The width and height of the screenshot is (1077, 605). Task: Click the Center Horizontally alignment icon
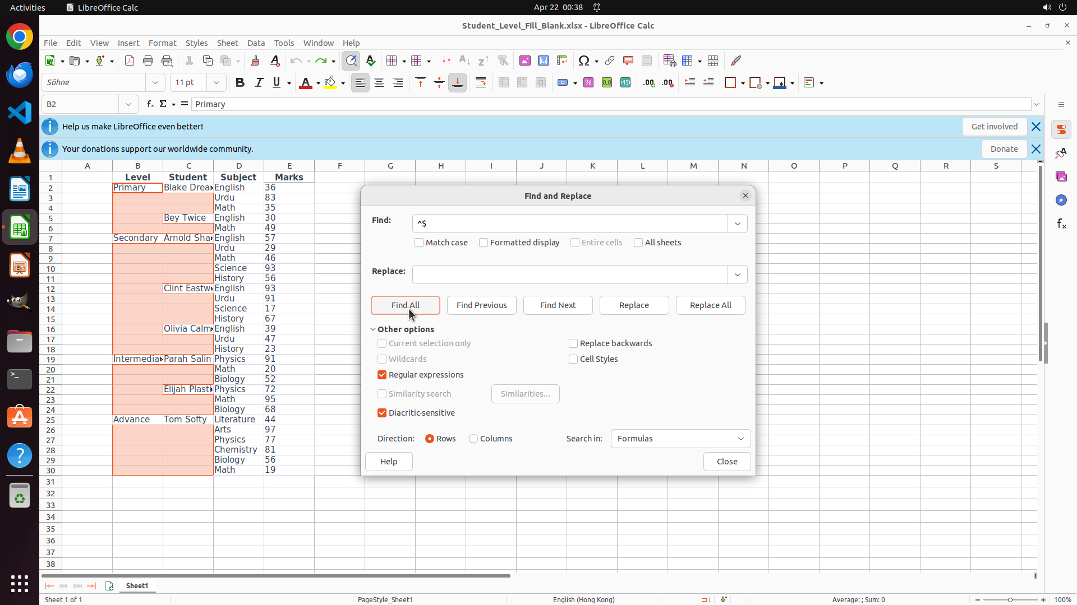pyautogui.click(x=379, y=83)
